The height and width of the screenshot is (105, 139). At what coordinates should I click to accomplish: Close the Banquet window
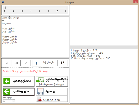point(136,2)
